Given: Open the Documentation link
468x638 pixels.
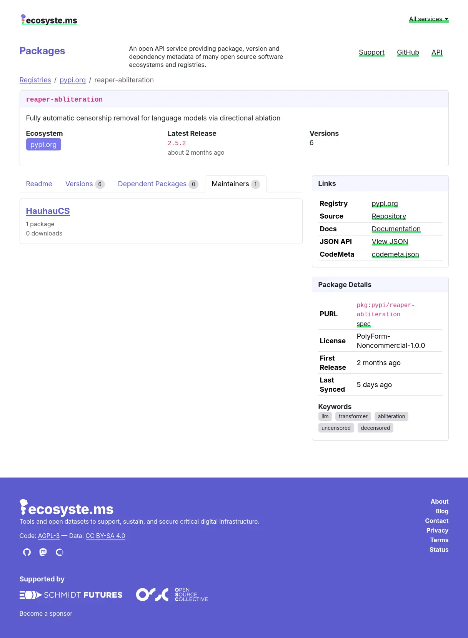Looking at the screenshot, I should point(396,229).
